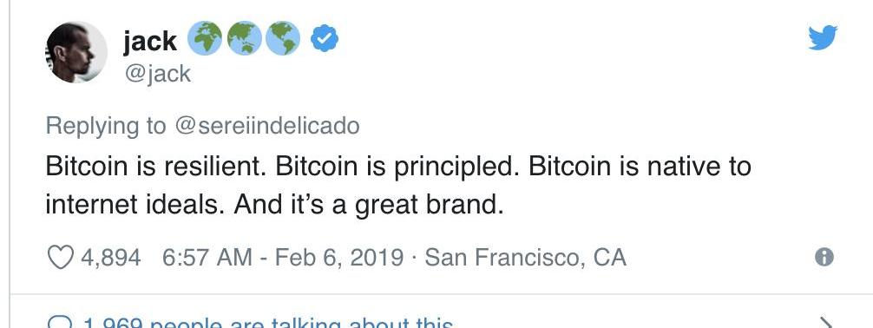This screenshot has width=873, height=328.
Task: Click the San Francisco, CA location
Action: click(526, 258)
